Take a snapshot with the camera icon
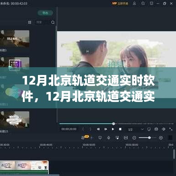Image resolution: width=176 pixels, height=176 pixels. (x=156, y=129)
